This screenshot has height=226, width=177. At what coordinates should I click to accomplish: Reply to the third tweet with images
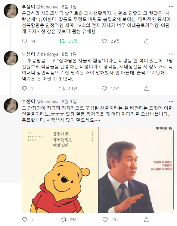tap(25, 220)
